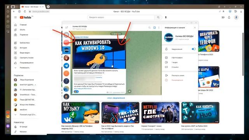Viewport: 249px width, 140px height.
Task: Open the 'Как купить Tether USDT' thumbnail
Action: (200, 112)
